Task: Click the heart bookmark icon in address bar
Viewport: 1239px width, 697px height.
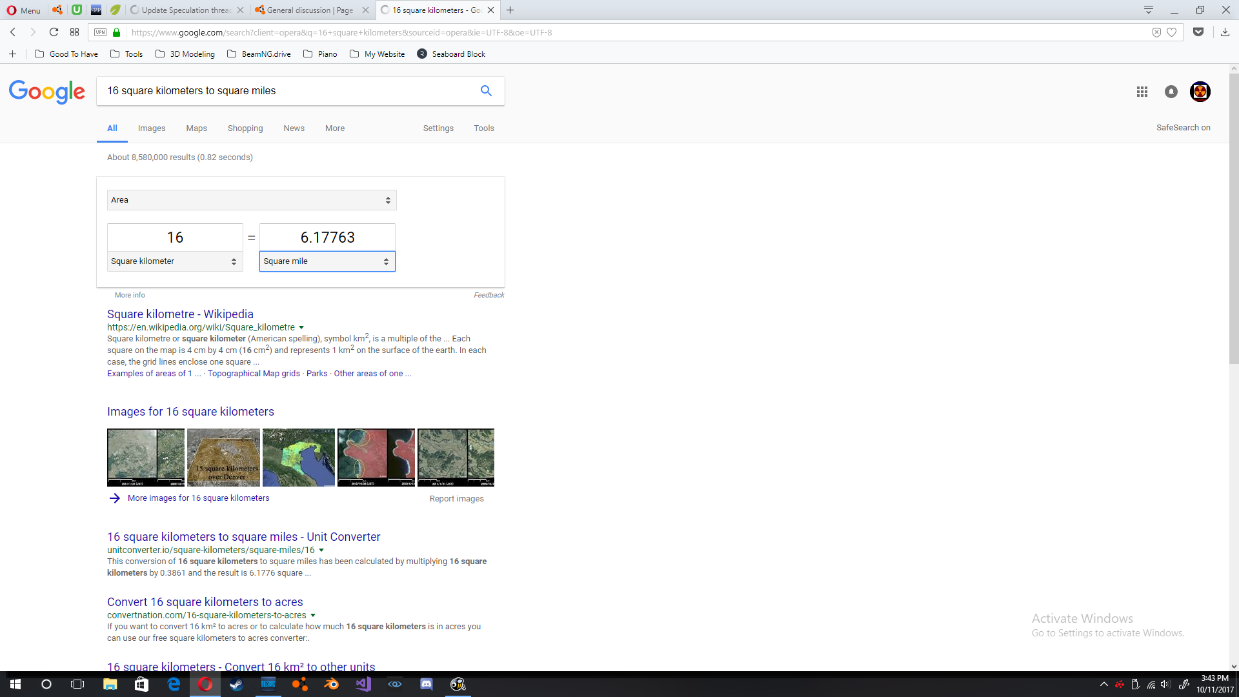Action: [x=1171, y=32]
